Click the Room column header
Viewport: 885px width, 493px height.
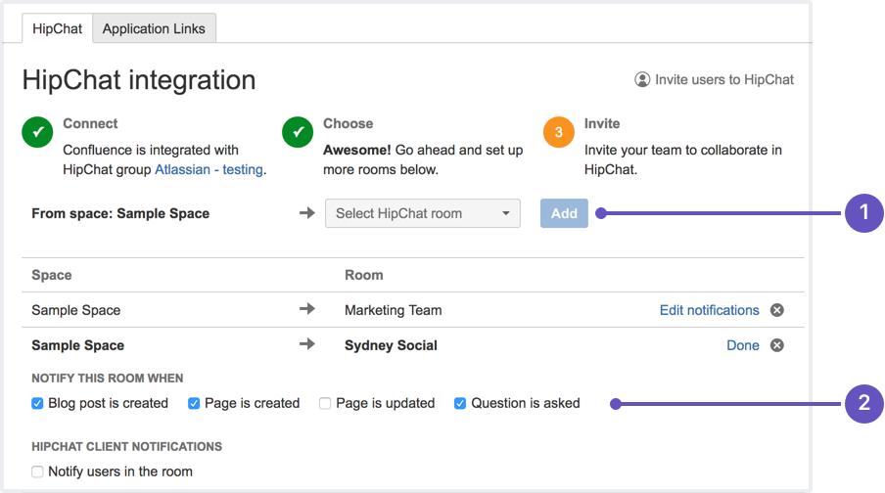pyautogui.click(x=364, y=275)
